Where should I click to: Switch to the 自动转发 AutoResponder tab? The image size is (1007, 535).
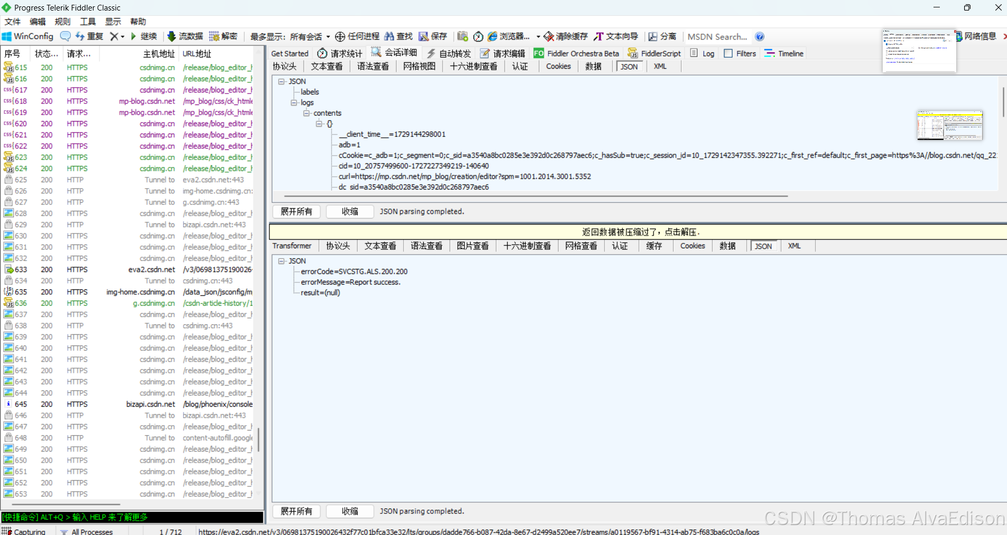(x=448, y=53)
